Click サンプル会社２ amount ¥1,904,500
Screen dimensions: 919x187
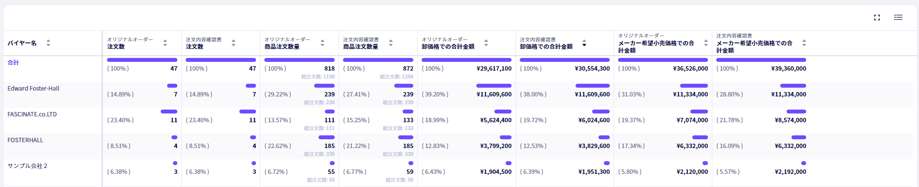click(496, 172)
